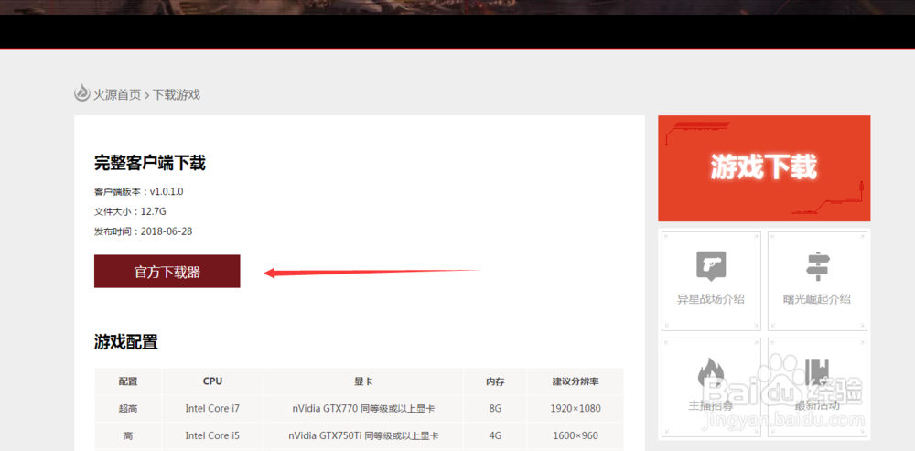Click the bookmark icon for 最新活动

[817, 373]
